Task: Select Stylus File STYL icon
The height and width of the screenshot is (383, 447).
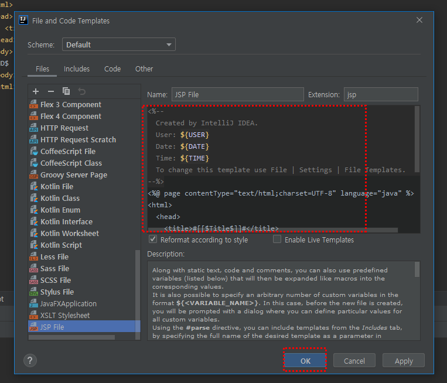Action: [33, 292]
